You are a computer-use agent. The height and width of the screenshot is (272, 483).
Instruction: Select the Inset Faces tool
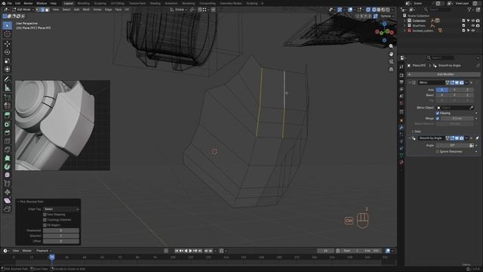[x=8, y=124]
